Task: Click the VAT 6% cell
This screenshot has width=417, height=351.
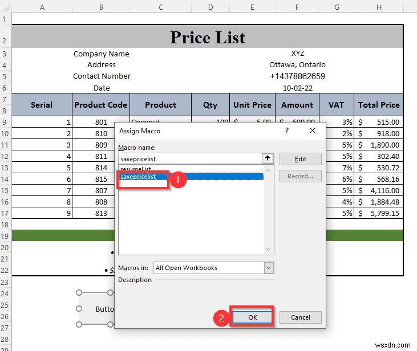Action: [340, 179]
